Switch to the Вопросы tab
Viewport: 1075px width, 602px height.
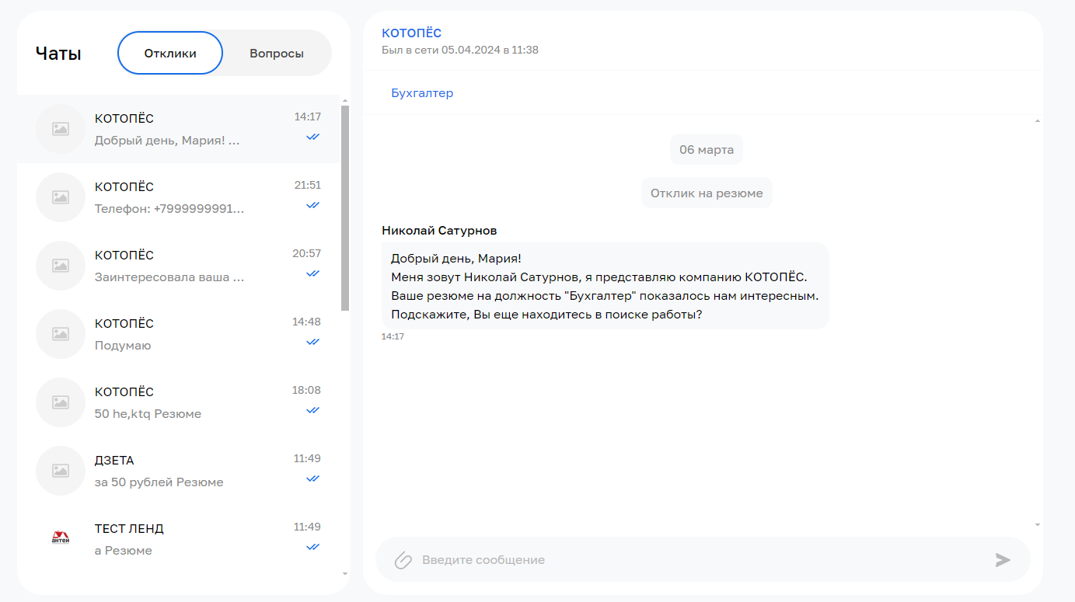click(x=276, y=54)
